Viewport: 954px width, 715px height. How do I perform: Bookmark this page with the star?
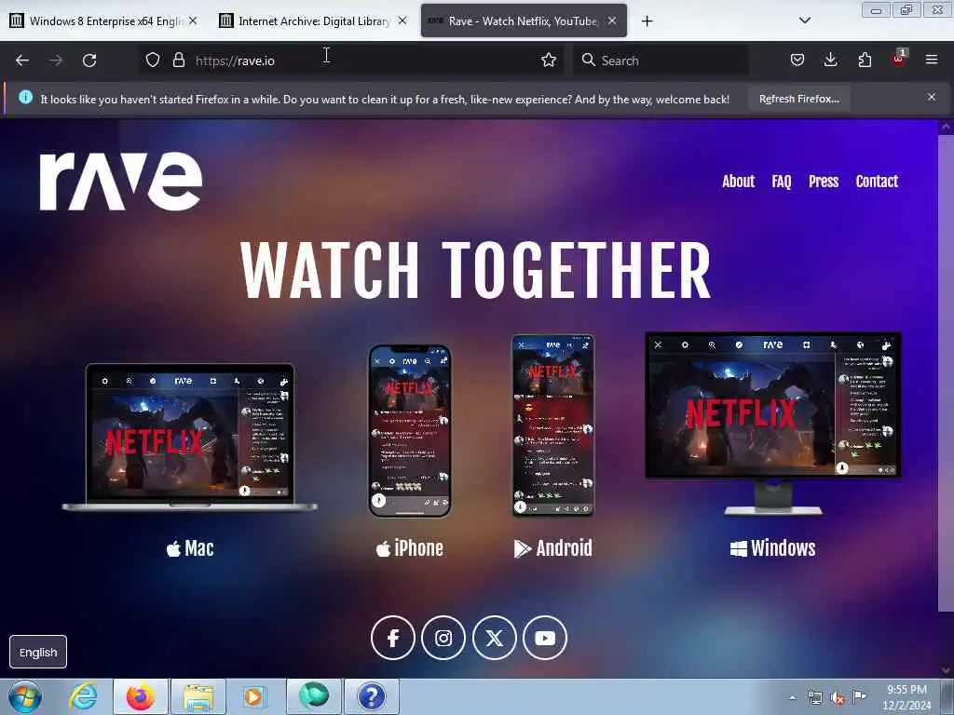(x=549, y=60)
